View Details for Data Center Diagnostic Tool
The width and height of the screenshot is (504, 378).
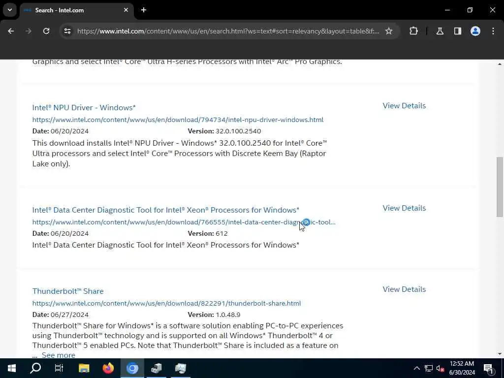click(404, 208)
